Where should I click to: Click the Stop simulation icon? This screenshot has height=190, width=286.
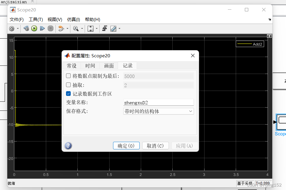click(51, 28)
